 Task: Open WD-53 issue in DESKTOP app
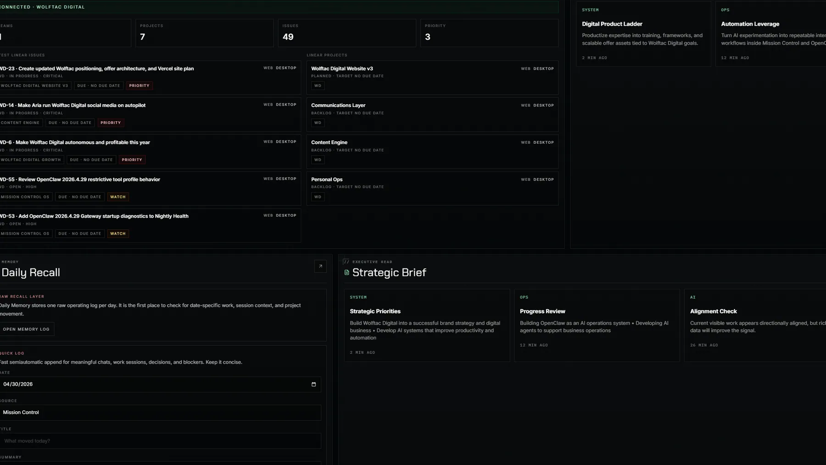[x=286, y=216]
